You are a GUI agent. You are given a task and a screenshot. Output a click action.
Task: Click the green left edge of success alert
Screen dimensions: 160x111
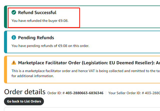pos(5,17)
